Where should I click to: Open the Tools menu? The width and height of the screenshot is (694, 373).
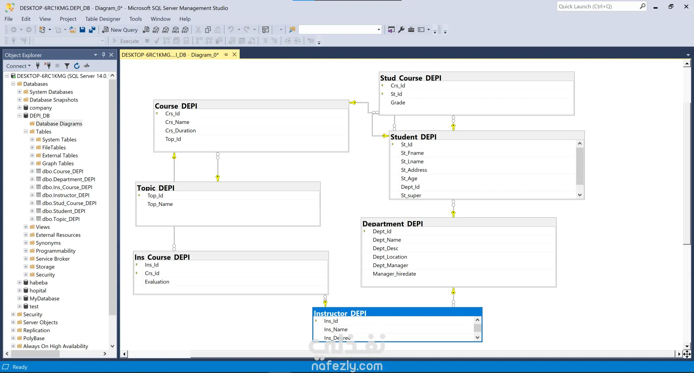[136, 19]
